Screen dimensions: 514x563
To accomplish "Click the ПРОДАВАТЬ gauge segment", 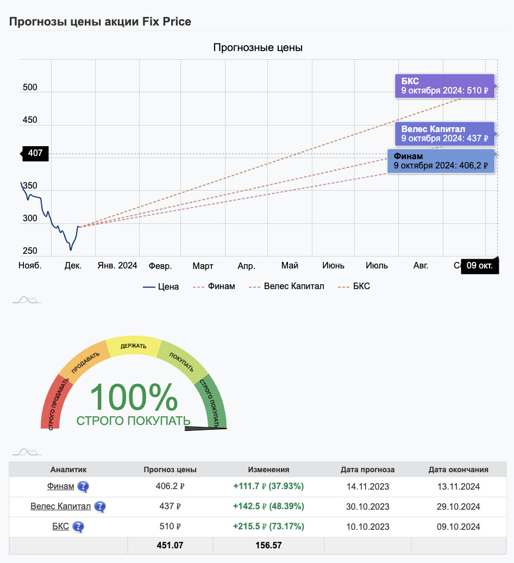I will [85, 362].
